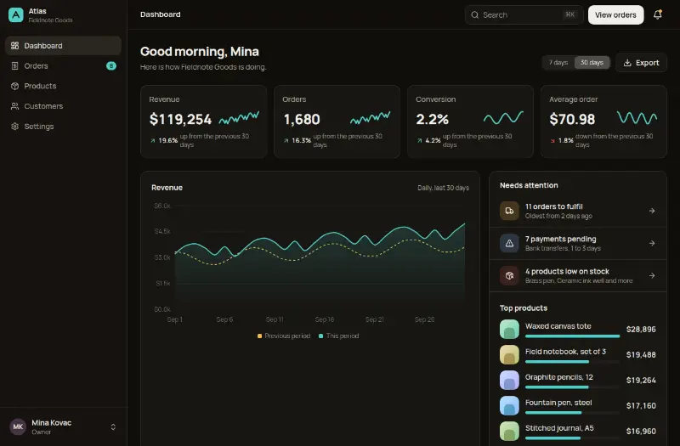The image size is (680, 446).
Task: Click the warning triangle icon
Action: coord(509,243)
